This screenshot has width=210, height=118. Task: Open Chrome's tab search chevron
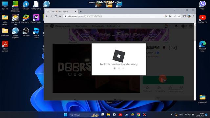pos(174,10)
